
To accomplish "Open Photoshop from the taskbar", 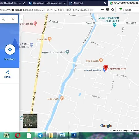I will pos(74,135).
